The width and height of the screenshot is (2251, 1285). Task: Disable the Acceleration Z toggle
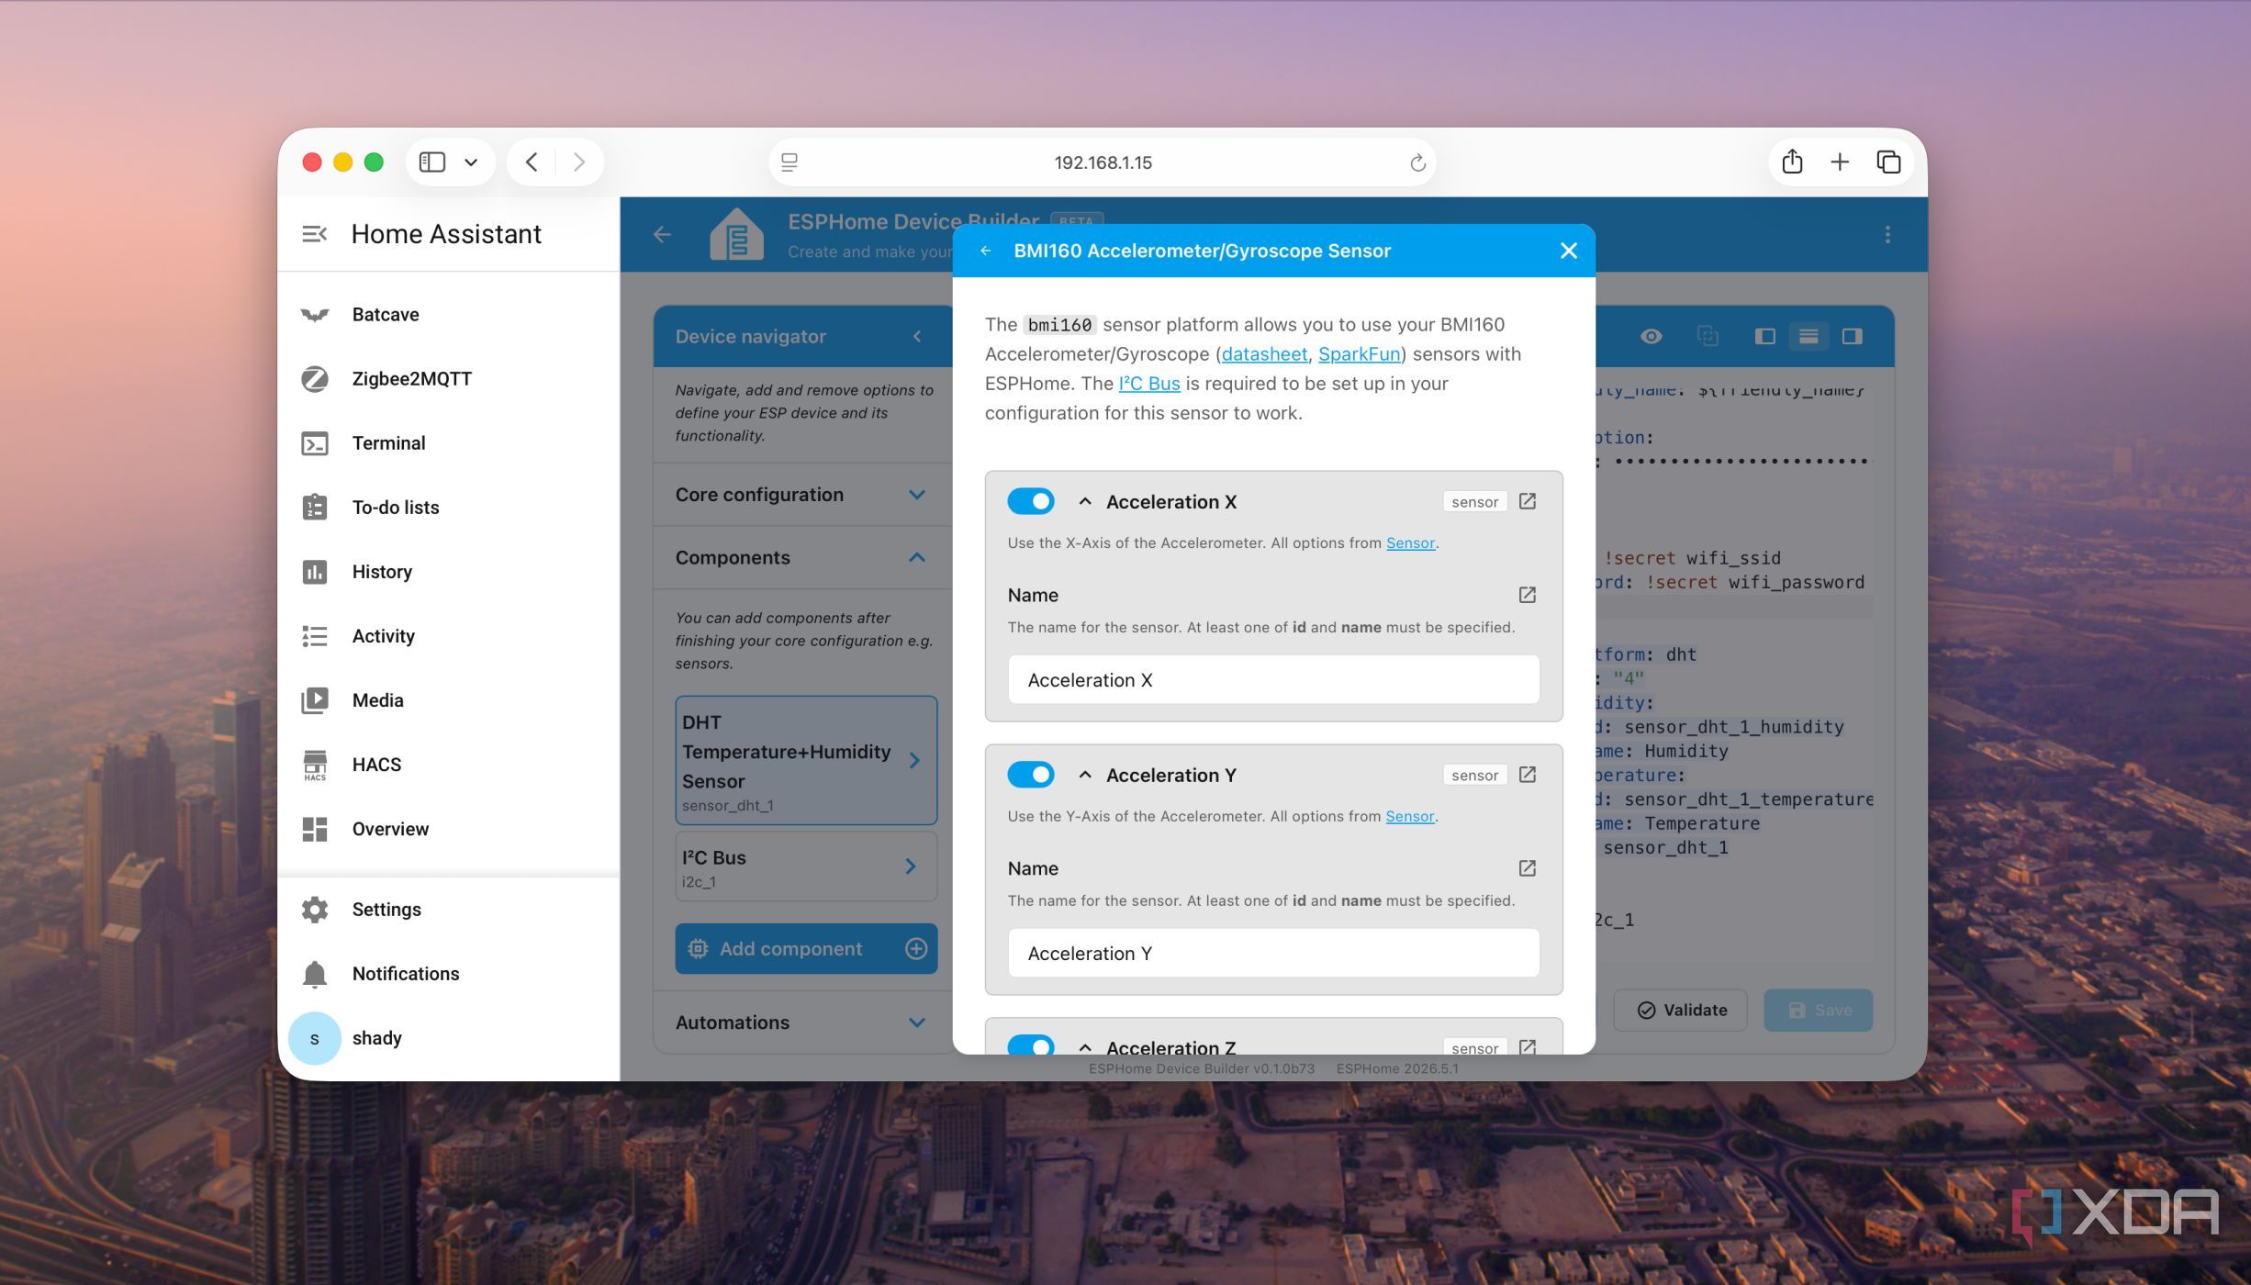(x=1030, y=1045)
